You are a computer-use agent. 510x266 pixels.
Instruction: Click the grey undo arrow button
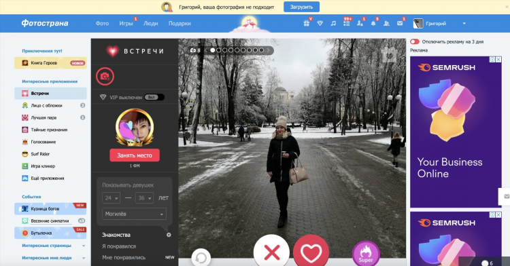(201, 258)
